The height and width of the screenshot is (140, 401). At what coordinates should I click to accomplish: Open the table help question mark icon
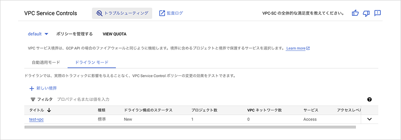click(369, 100)
